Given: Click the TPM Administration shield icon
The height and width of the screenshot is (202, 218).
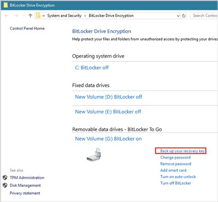Looking at the screenshot, I should tap(5, 178).
